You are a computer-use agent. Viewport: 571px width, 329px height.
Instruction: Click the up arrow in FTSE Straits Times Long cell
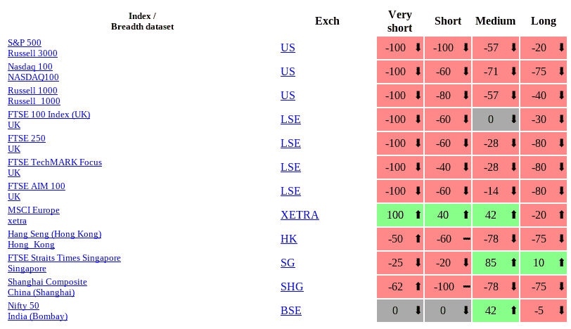coord(561,263)
